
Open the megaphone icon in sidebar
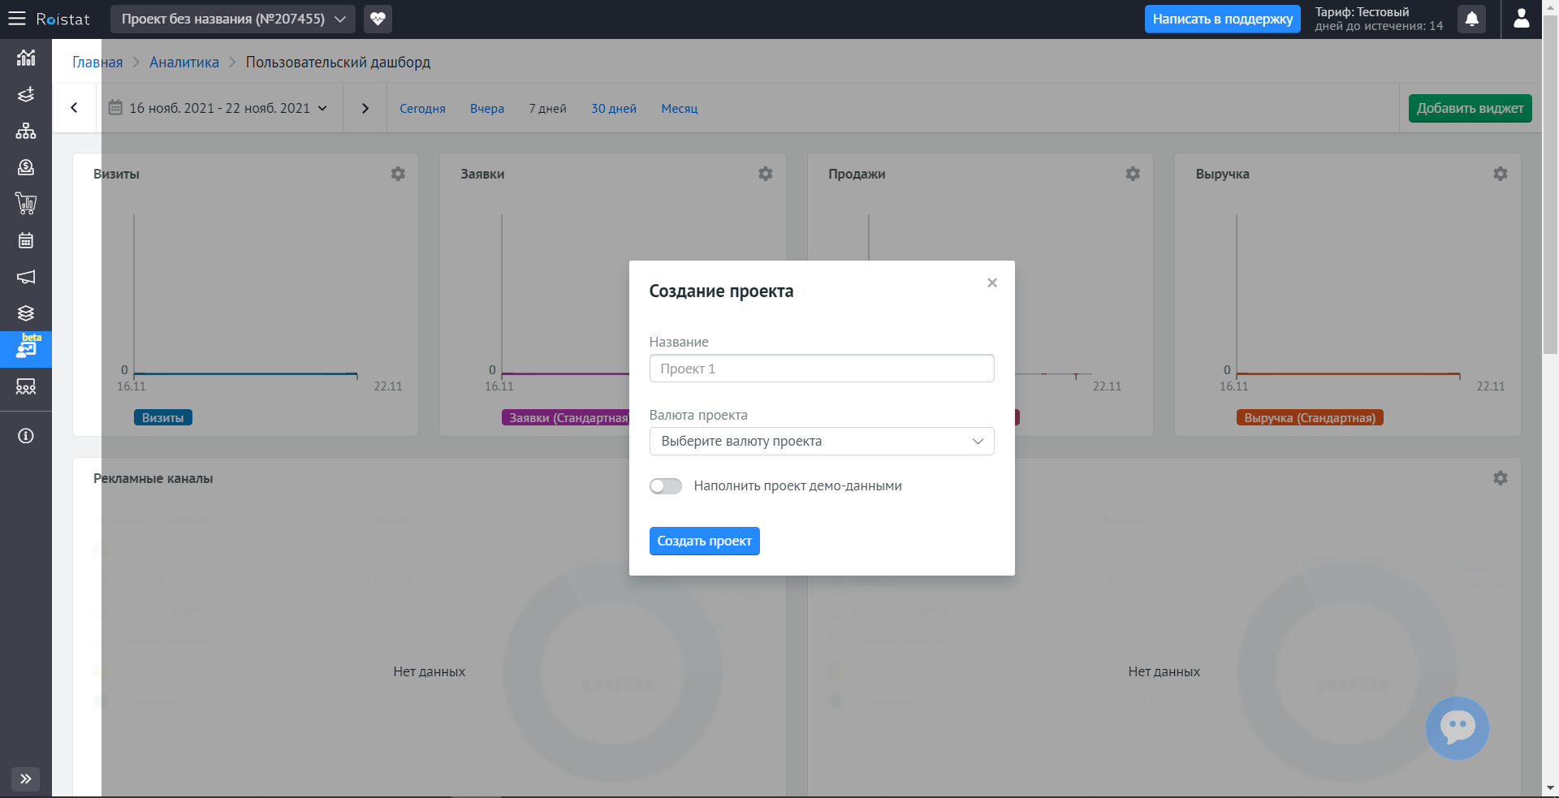[26, 277]
